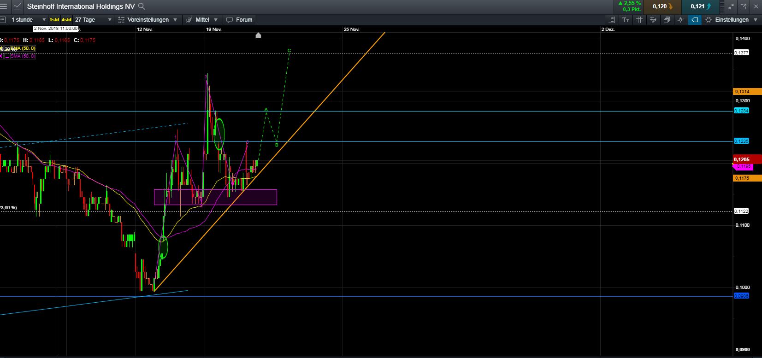
Task: Open the hamburger main menu
Action: tap(4, 6)
